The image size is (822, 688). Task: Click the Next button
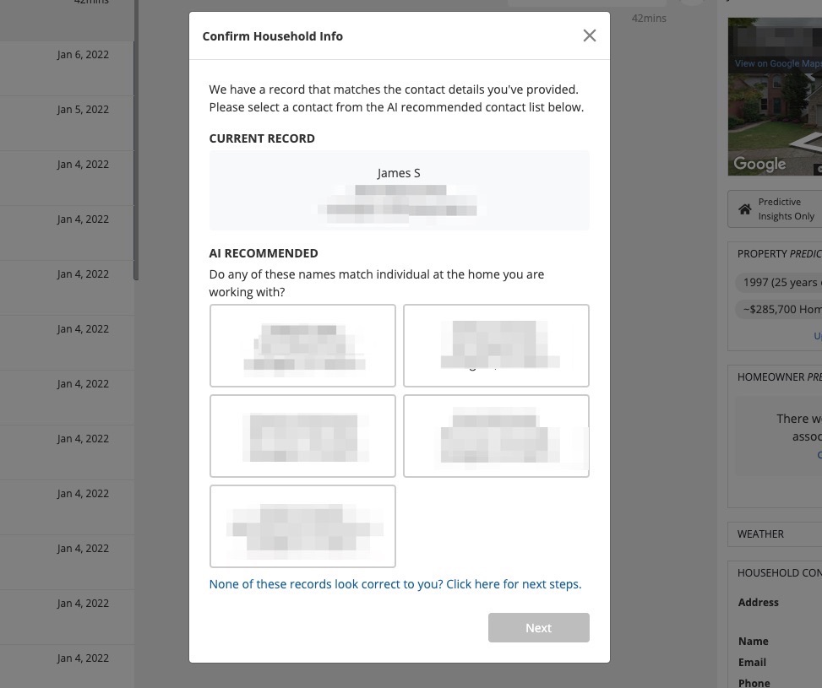(x=538, y=627)
